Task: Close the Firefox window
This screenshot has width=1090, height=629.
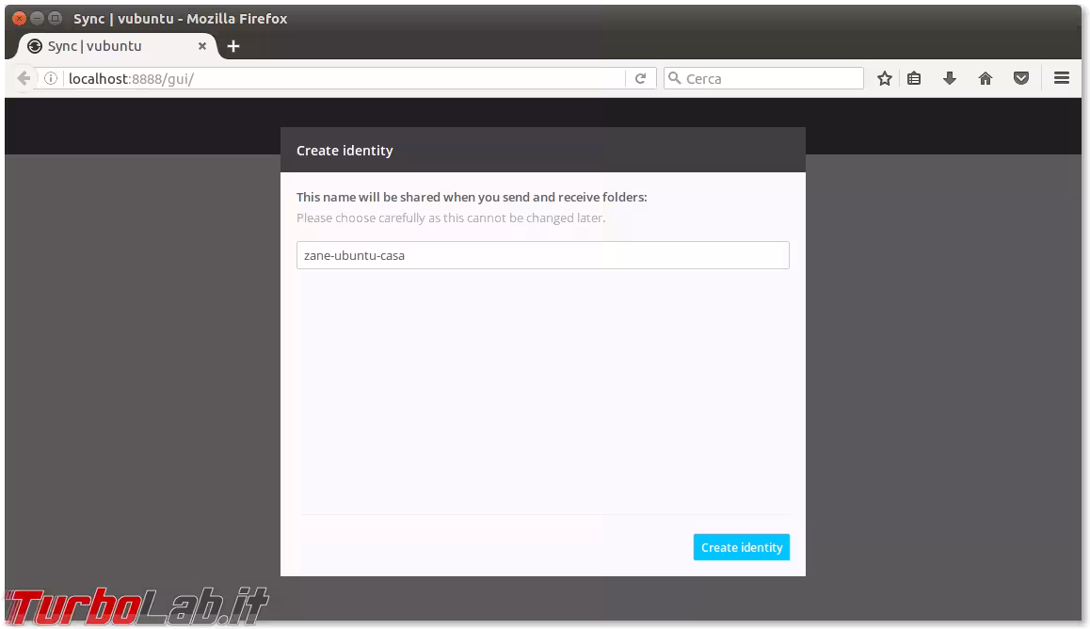Action: [x=20, y=18]
